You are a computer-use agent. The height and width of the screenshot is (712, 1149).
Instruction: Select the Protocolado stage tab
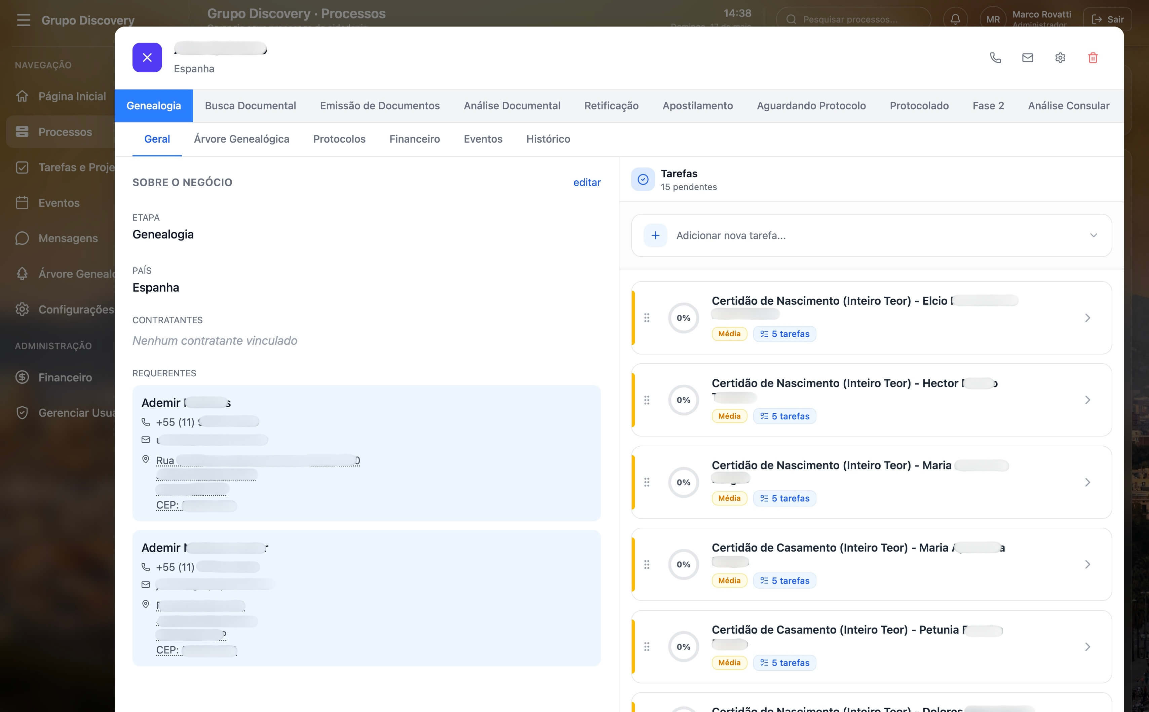(x=919, y=106)
